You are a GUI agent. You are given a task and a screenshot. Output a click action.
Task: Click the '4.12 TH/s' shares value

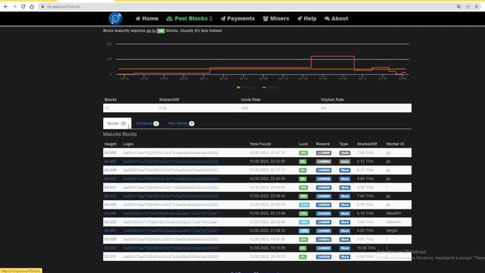[365, 162]
